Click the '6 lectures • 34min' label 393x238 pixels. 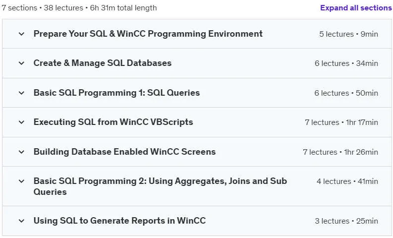coord(346,63)
